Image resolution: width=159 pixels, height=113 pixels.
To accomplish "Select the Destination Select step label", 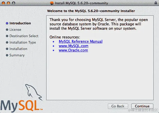I will pyautogui.click(x=24, y=36).
